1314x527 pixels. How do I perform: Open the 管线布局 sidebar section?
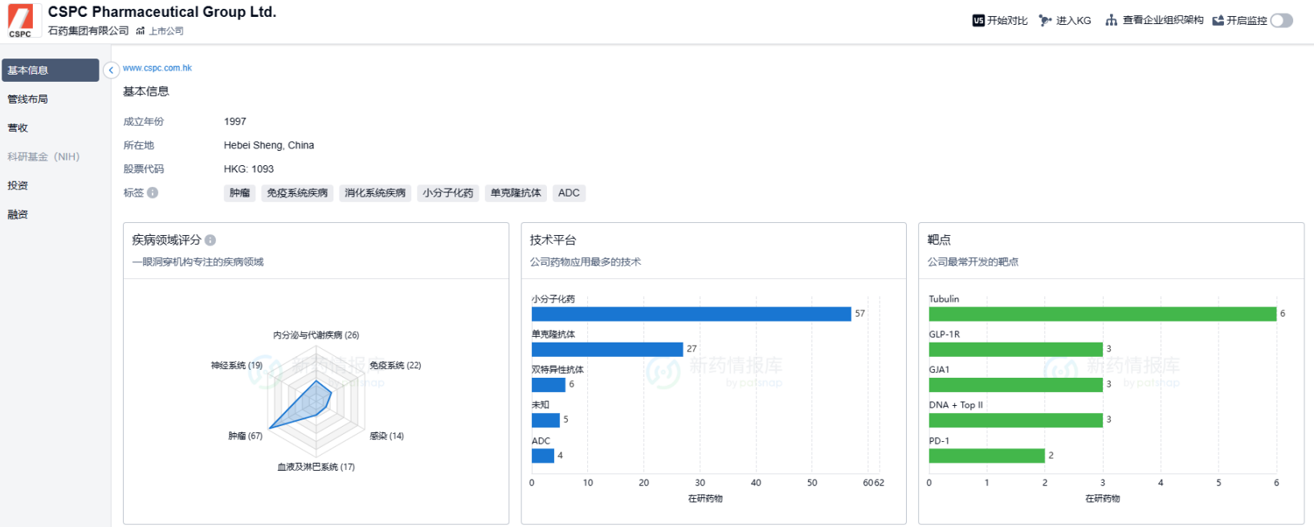(28, 99)
